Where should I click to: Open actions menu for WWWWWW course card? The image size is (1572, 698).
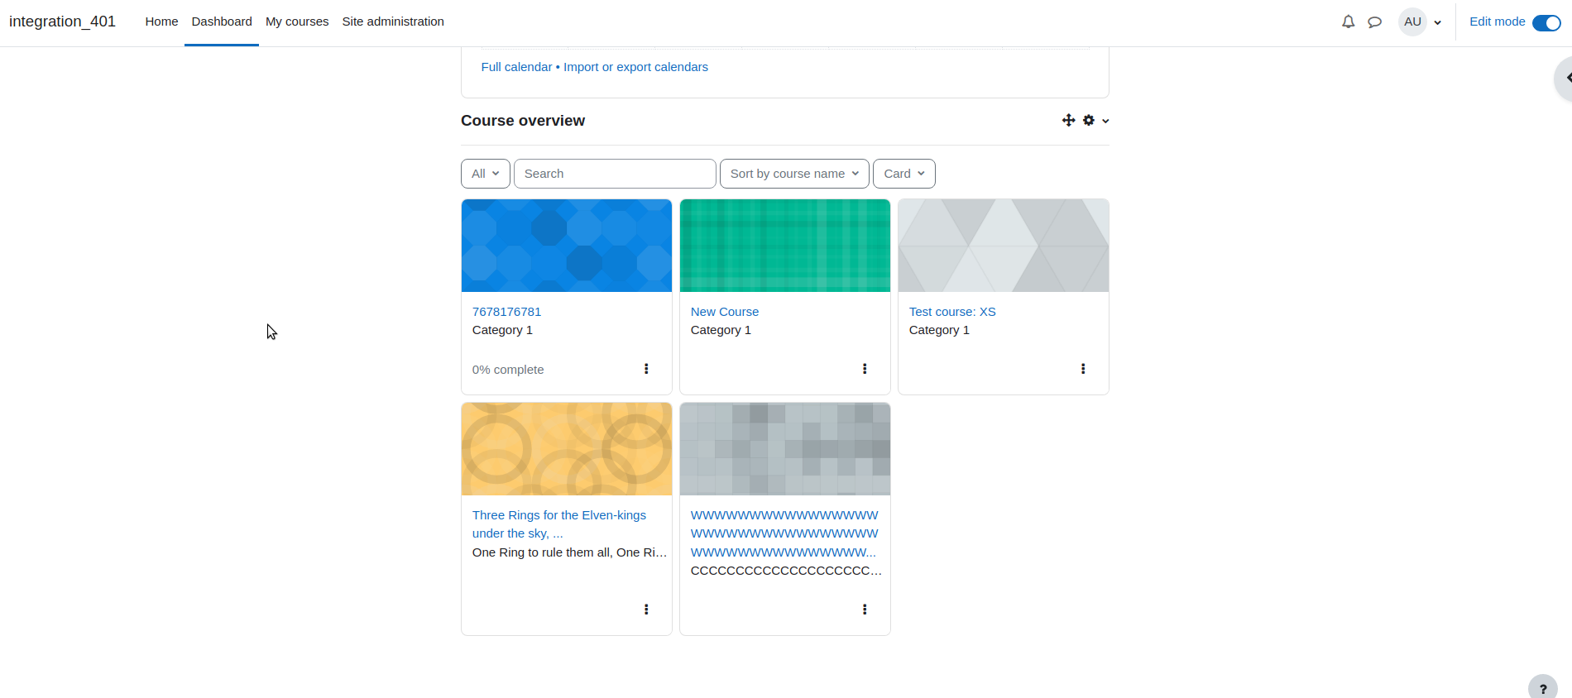[865, 610]
